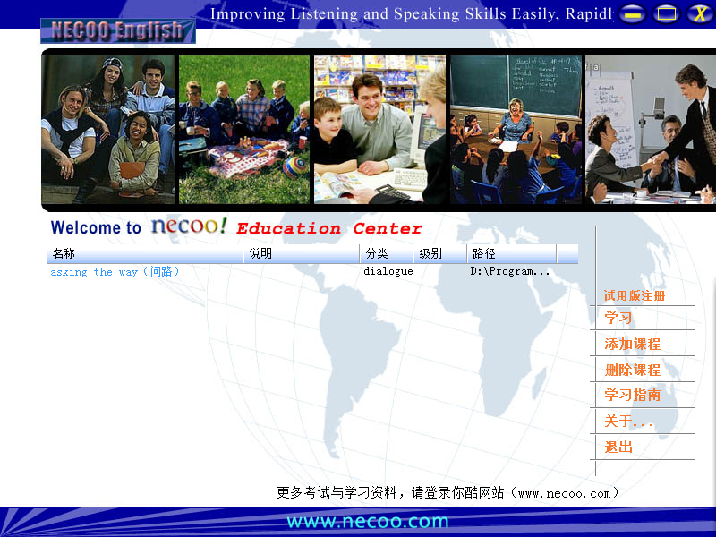Click the father and son at computer photo
716x537 pixels.
click(379, 130)
